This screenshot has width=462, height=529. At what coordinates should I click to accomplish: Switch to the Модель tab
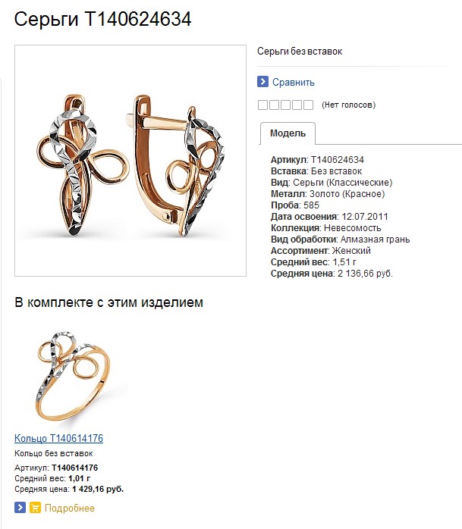(288, 133)
